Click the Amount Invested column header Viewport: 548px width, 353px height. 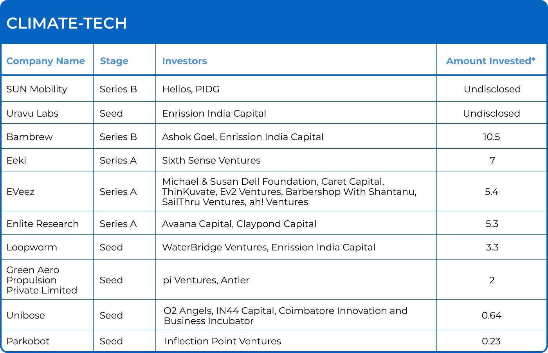click(x=491, y=61)
